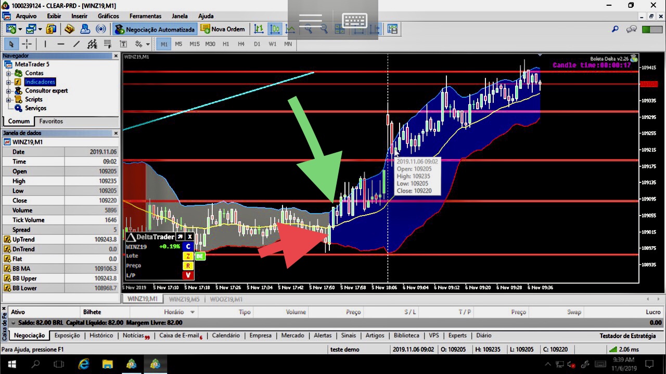The image size is (666, 374).
Task: Open File Explorer from the taskbar
Action: click(x=107, y=364)
